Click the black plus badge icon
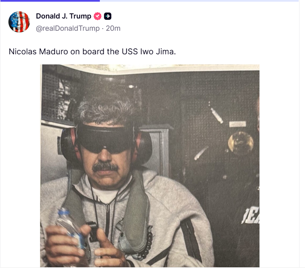 coord(108,16)
